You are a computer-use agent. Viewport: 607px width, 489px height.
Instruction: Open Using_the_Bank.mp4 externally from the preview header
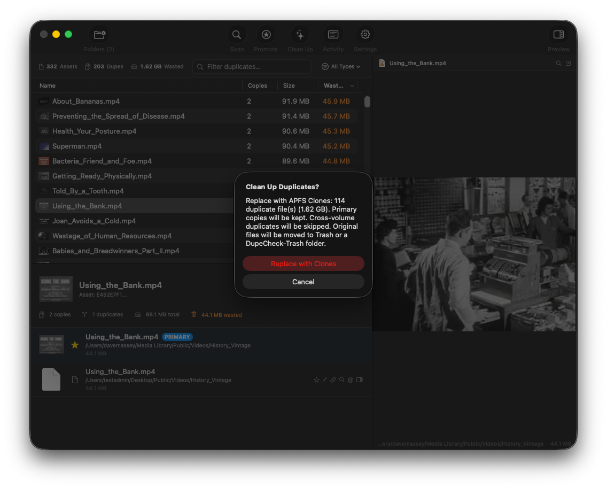pos(568,63)
